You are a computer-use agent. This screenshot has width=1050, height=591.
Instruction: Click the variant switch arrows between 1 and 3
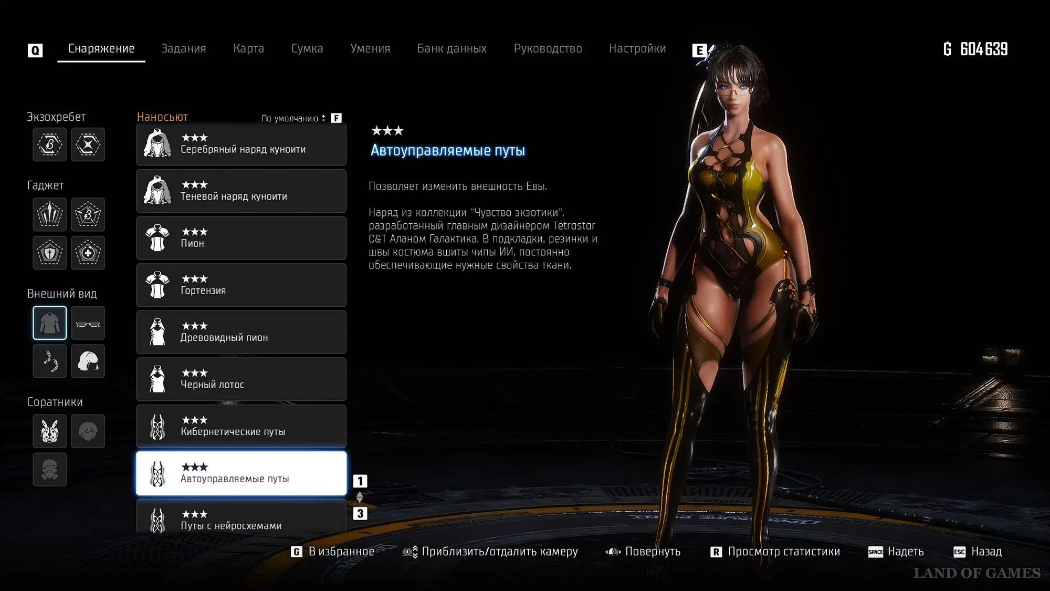(x=360, y=497)
